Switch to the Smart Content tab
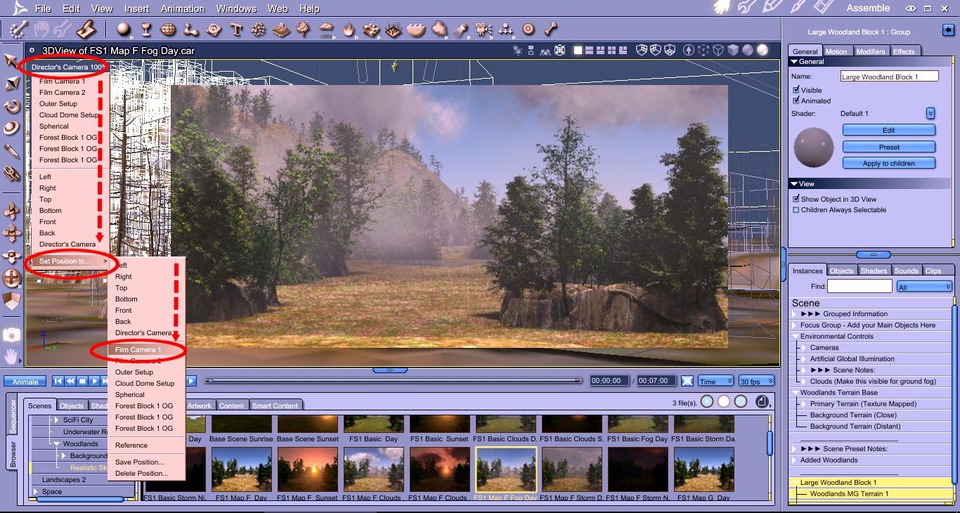Image resolution: width=960 pixels, height=513 pixels. (275, 405)
